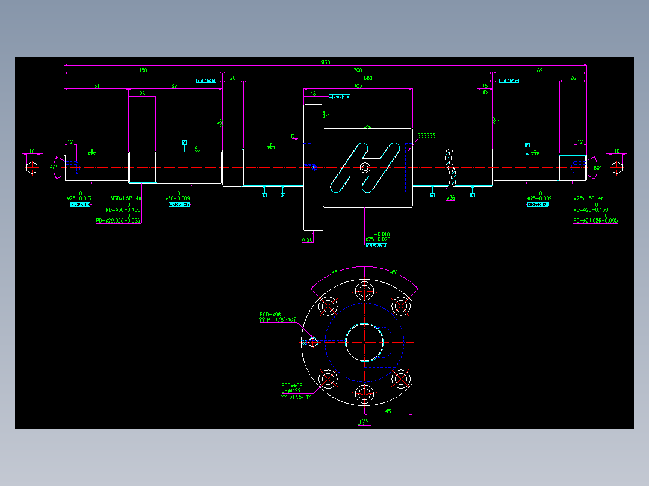Click the right hexagon end-view symbol
This screenshot has width=649, height=486.
pyautogui.click(x=616, y=168)
